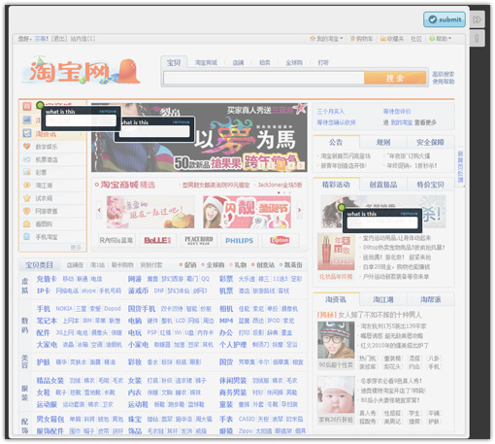495x444 pixels.
Task: Click the carousel next arrow in 淘宝商城精选
Action: point(299,210)
